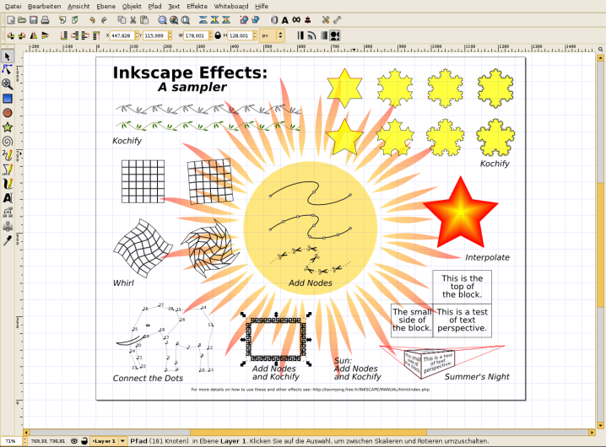The width and height of the screenshot is (606, 447).
Task: Select the Star polygon tool
Action: coord(8,127)
